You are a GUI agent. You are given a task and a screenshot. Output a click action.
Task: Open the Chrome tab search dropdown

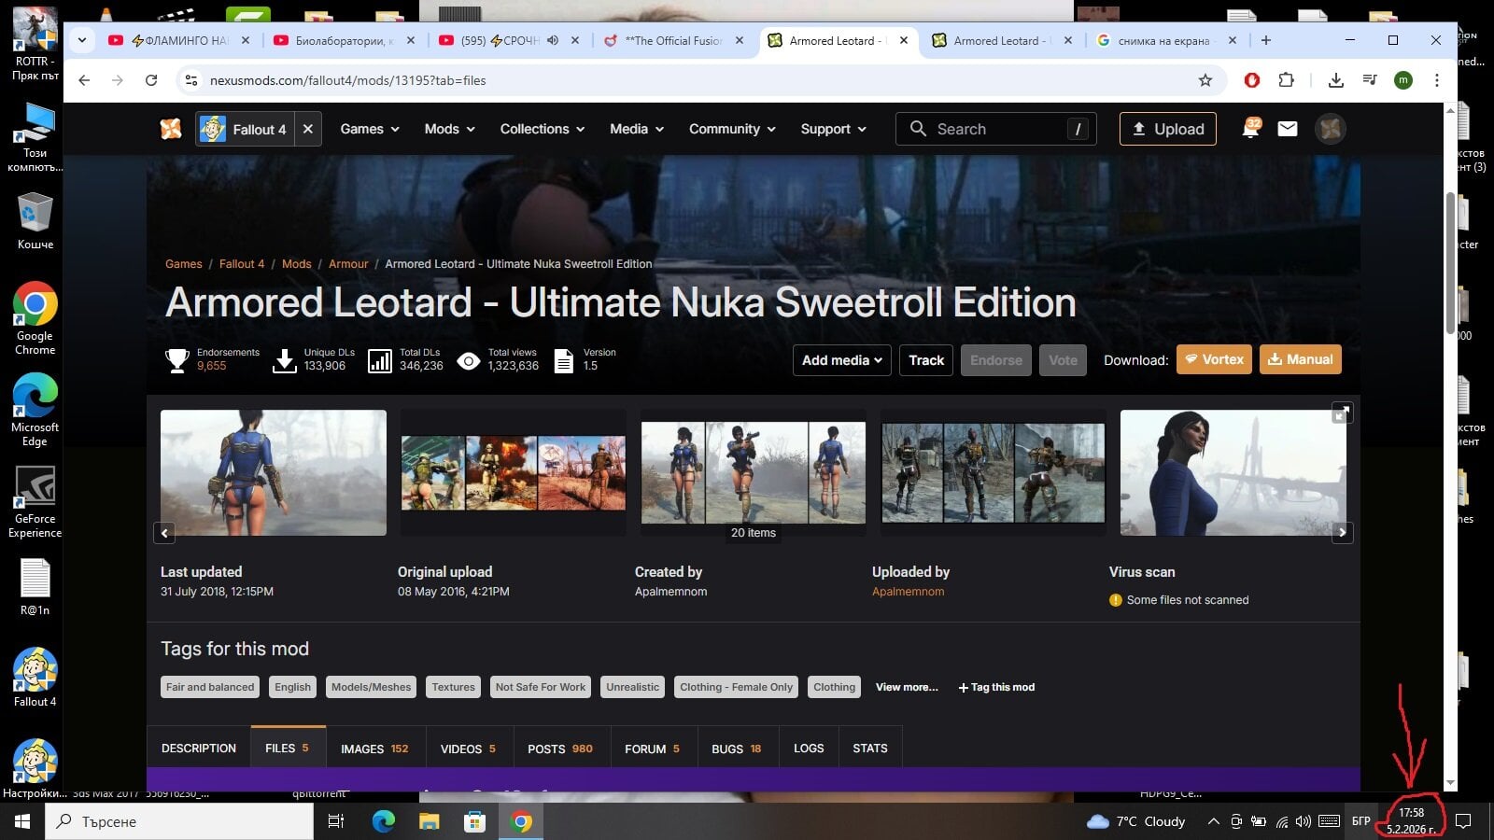82,40
